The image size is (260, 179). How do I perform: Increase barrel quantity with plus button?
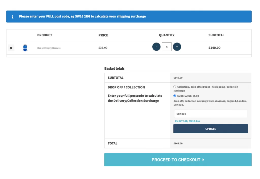pyautogui.click(x=177, y=47)
